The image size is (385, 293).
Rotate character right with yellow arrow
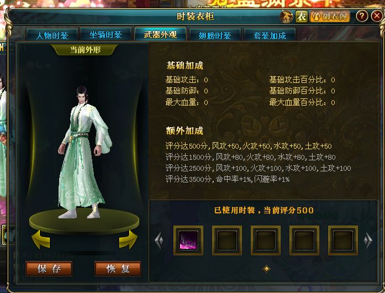click(x=128, y=239)
